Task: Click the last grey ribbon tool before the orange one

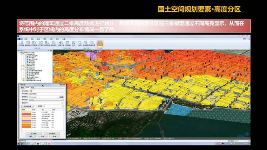Action: tap(92, 43)
